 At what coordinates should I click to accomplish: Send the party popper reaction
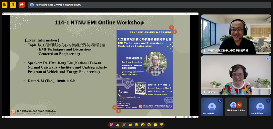tap(124, 125)
